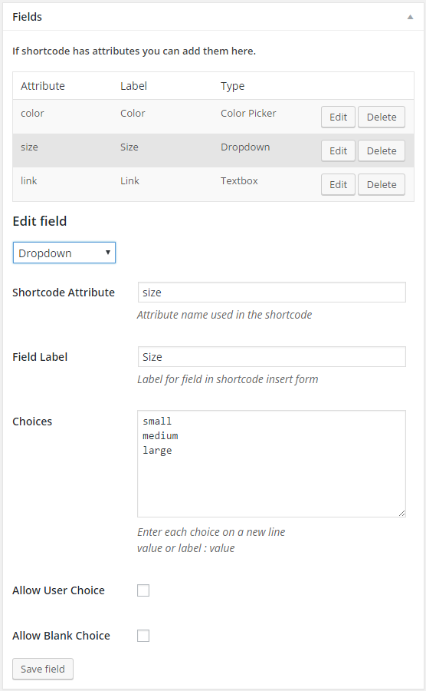
Task: Click the Fields panel title
Action: [x=28, y=17]
